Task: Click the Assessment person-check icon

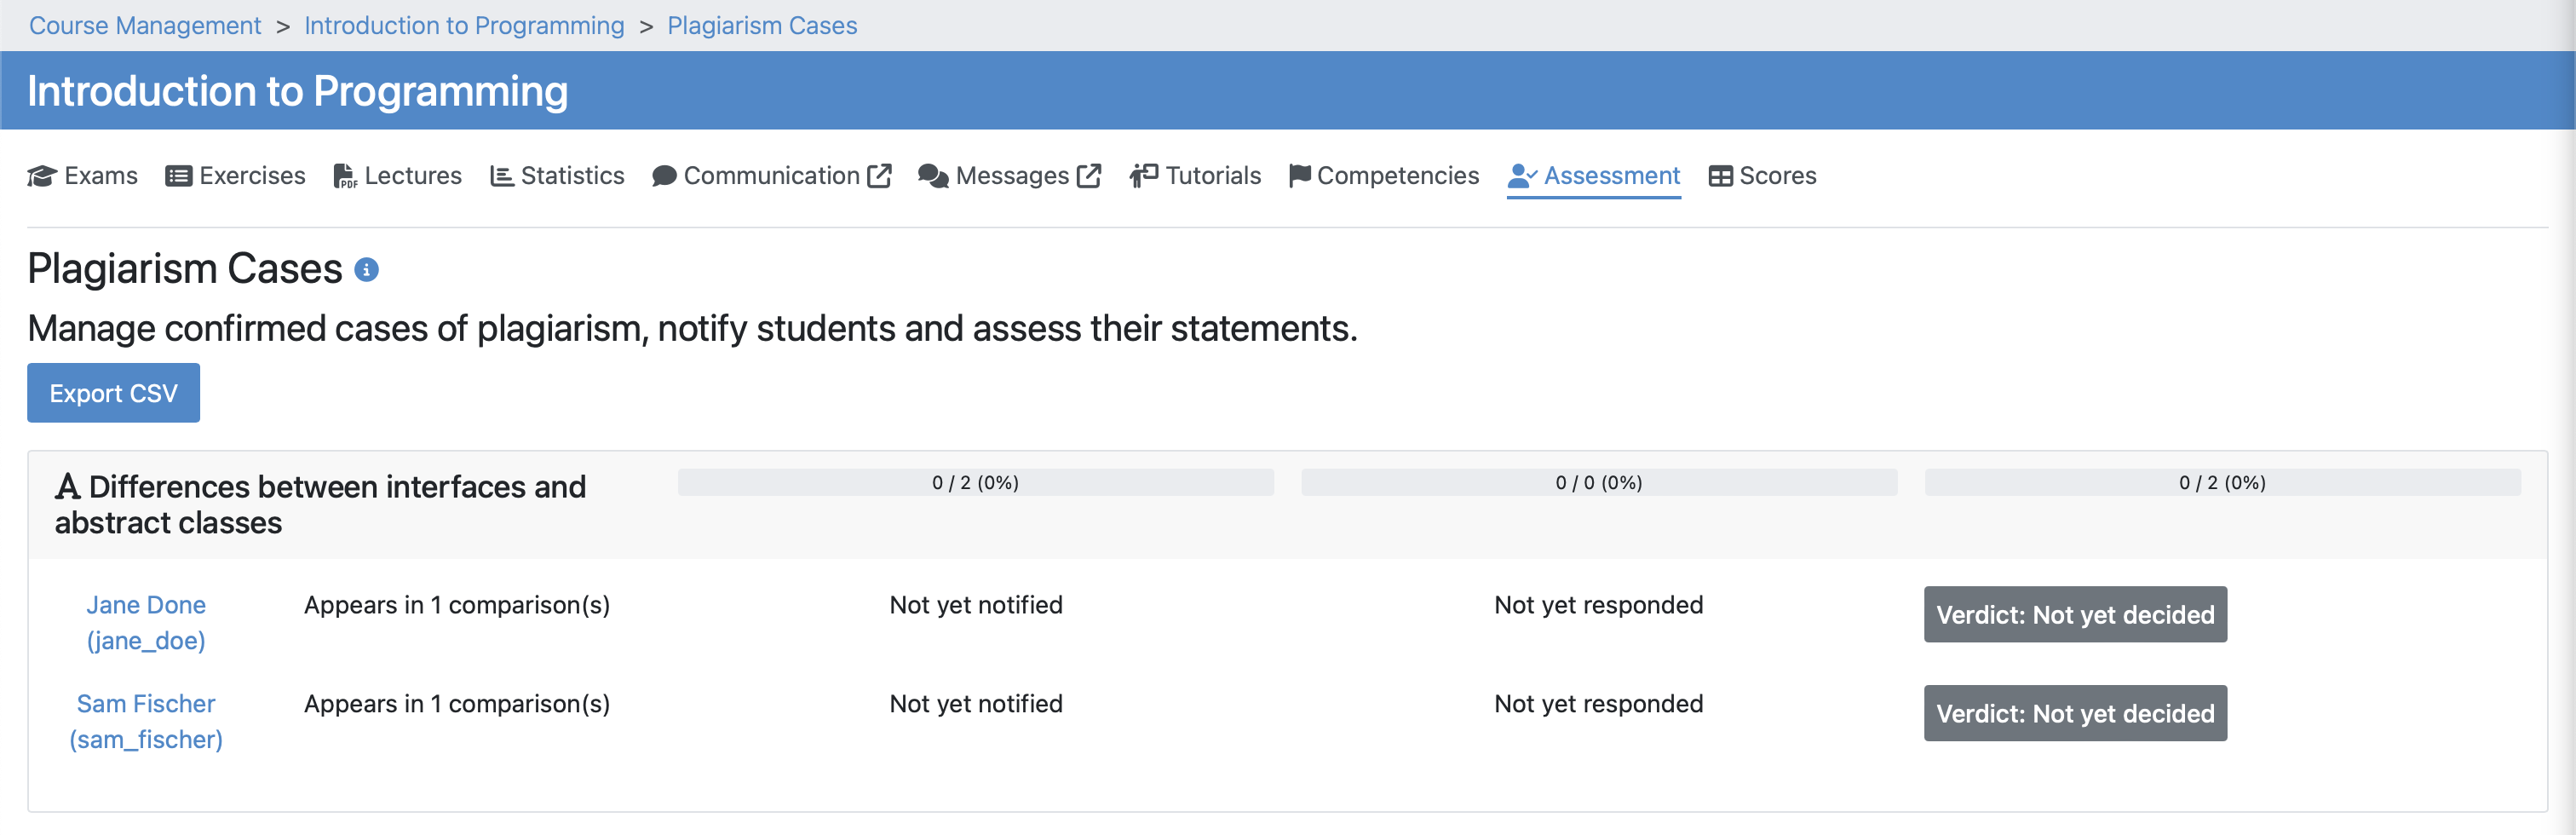Action: pyautogui.click(x=1521, y=175)
